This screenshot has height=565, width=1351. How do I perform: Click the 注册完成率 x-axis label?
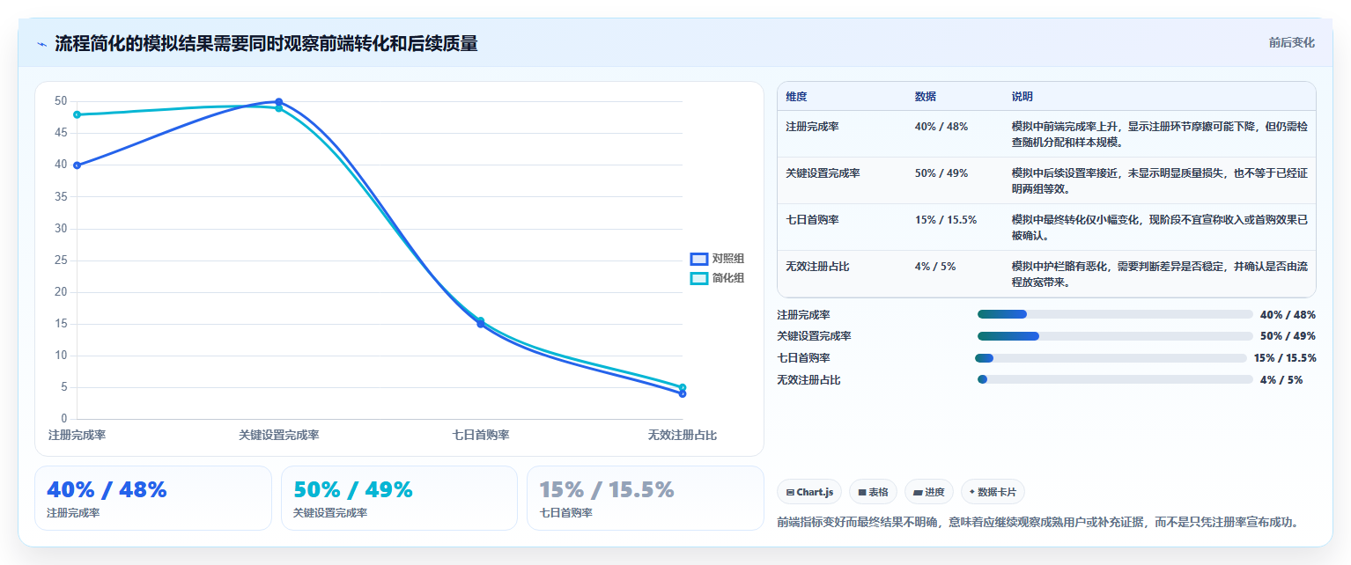coord(77,435)
